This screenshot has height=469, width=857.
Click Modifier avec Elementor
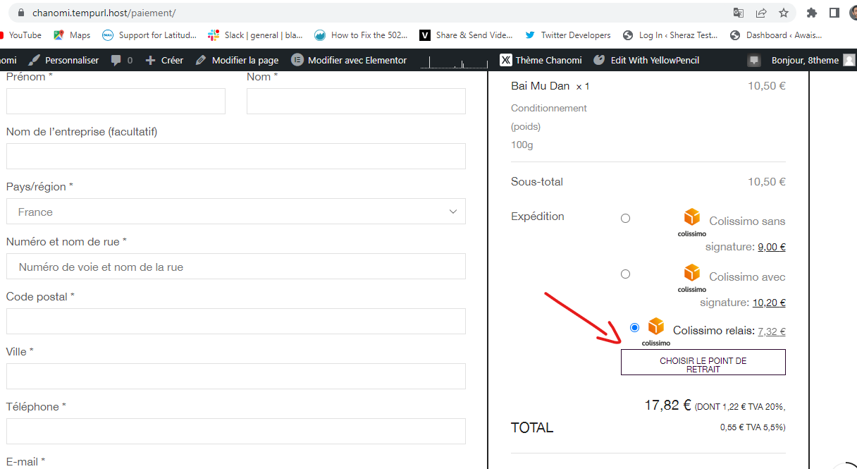tap(349, 60)
